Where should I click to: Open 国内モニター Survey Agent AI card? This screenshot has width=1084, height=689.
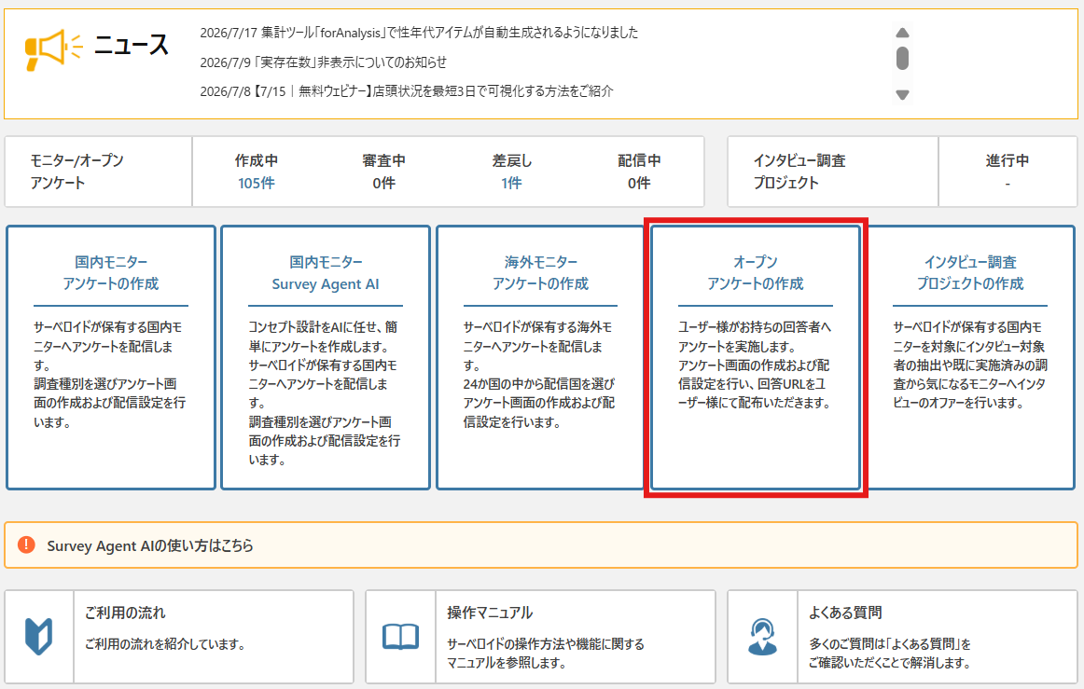pyautogui.click(x=326, y=357)
